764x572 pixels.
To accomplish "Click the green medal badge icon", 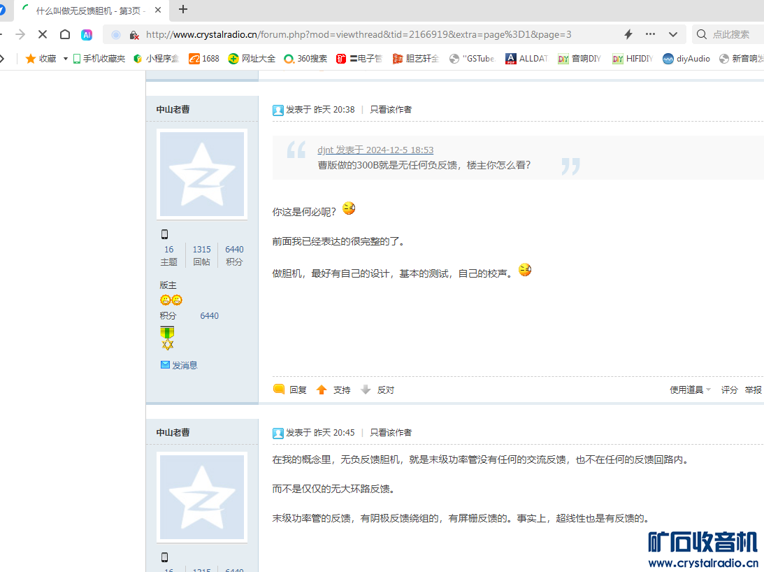I will [167, 333].
